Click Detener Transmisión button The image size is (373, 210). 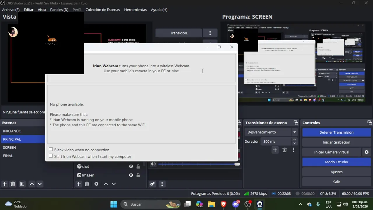(336, 132)
